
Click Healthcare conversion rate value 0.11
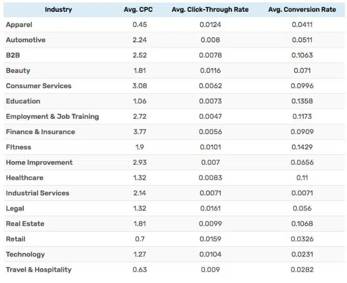pyautogui.click(x=302, y=178)
